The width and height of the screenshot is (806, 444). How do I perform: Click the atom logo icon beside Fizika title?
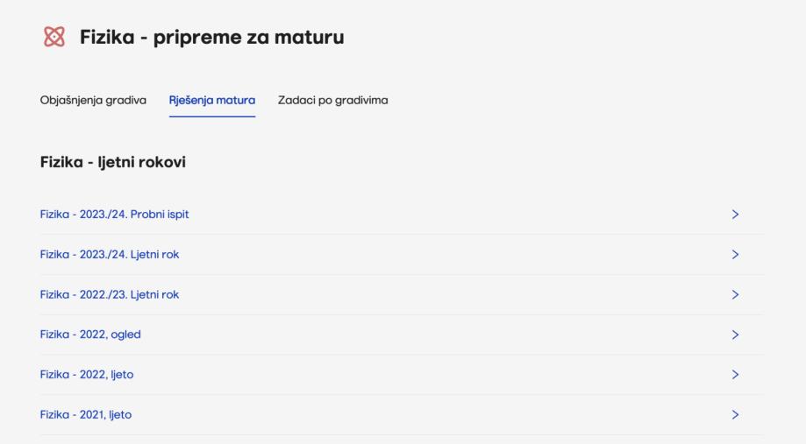click(53, 38)
